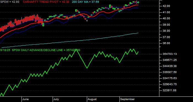Click the August month marker
Screen dimensions: 193x102
coord(92,99)
